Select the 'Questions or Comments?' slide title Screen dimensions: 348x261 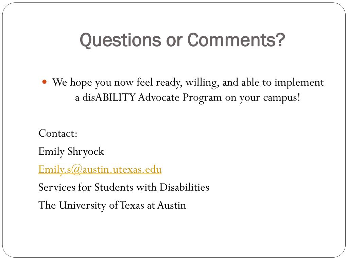[182, 40]
